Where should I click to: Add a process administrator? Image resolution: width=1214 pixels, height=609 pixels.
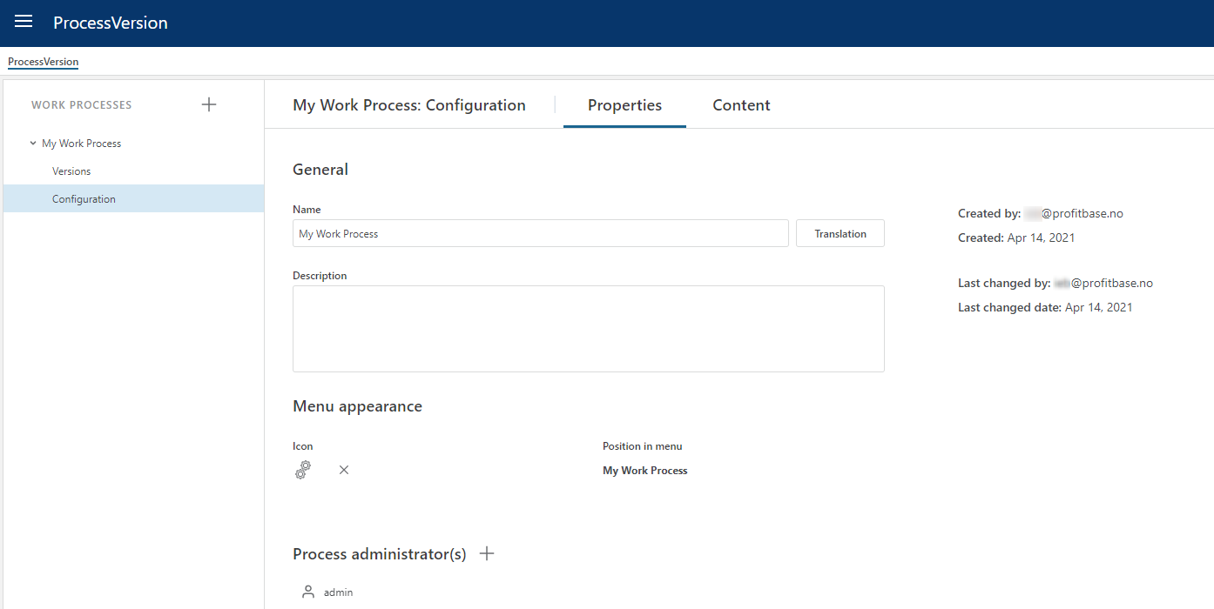pos(487,553)
